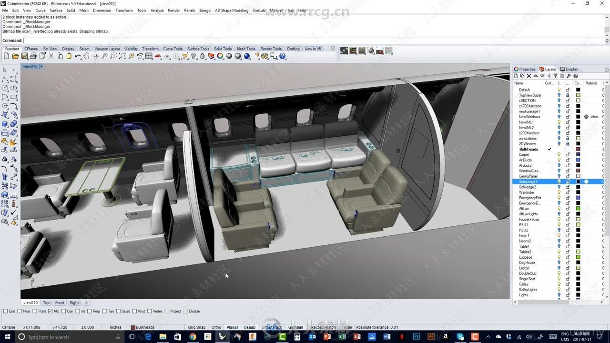Viewport: 610px width, 343px height.
Task: Click Osnap in the status bar
Action: pos(249,327)
